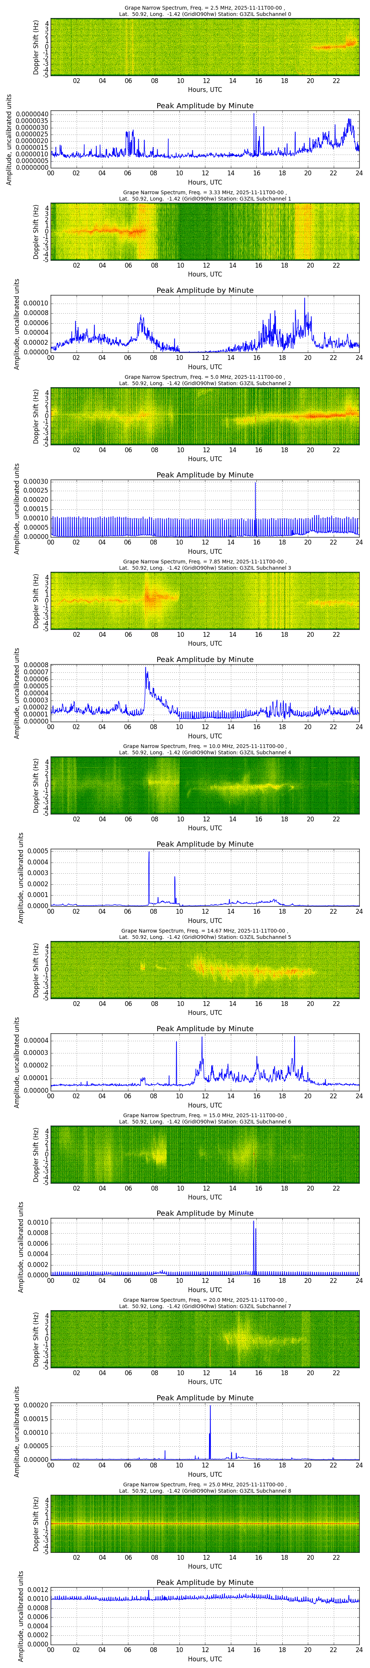Click the peak amplitude line plot below 10.0 MHz spectrogram
The width and height of the screenshot is (370, 1668).
click(205, 877)
